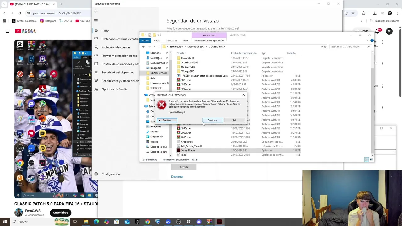Open the Vista ribbon tab in File Explorer
402x226 pixels.
point(185,40)
